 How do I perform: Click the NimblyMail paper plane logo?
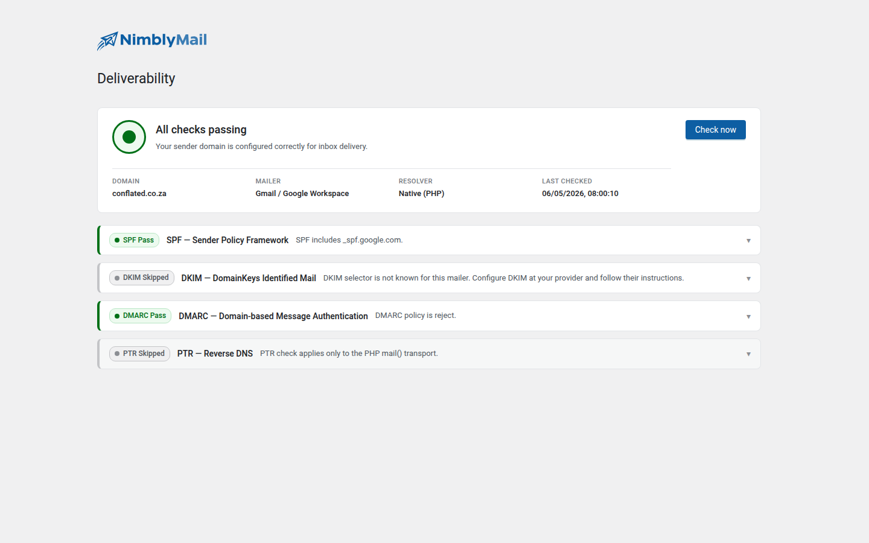click(152, 40)
